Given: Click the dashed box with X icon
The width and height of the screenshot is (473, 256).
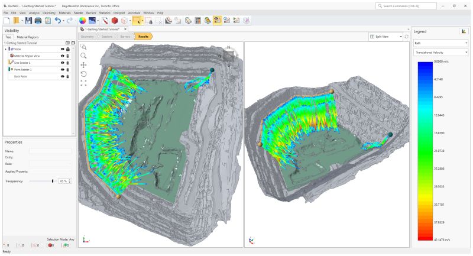Looking at the screenshot, I should pyautogui.click(x=158, y=21).
